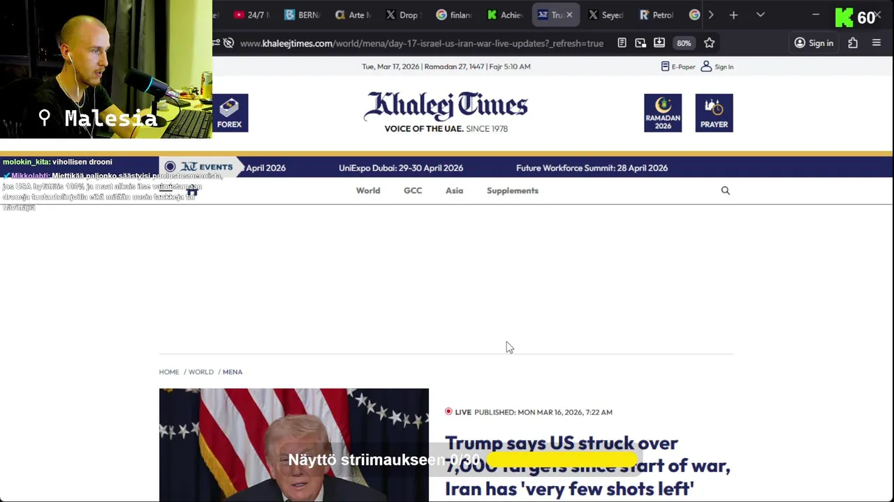
Task: Go to HOME breadcrumb
Action: pos(169,372)
